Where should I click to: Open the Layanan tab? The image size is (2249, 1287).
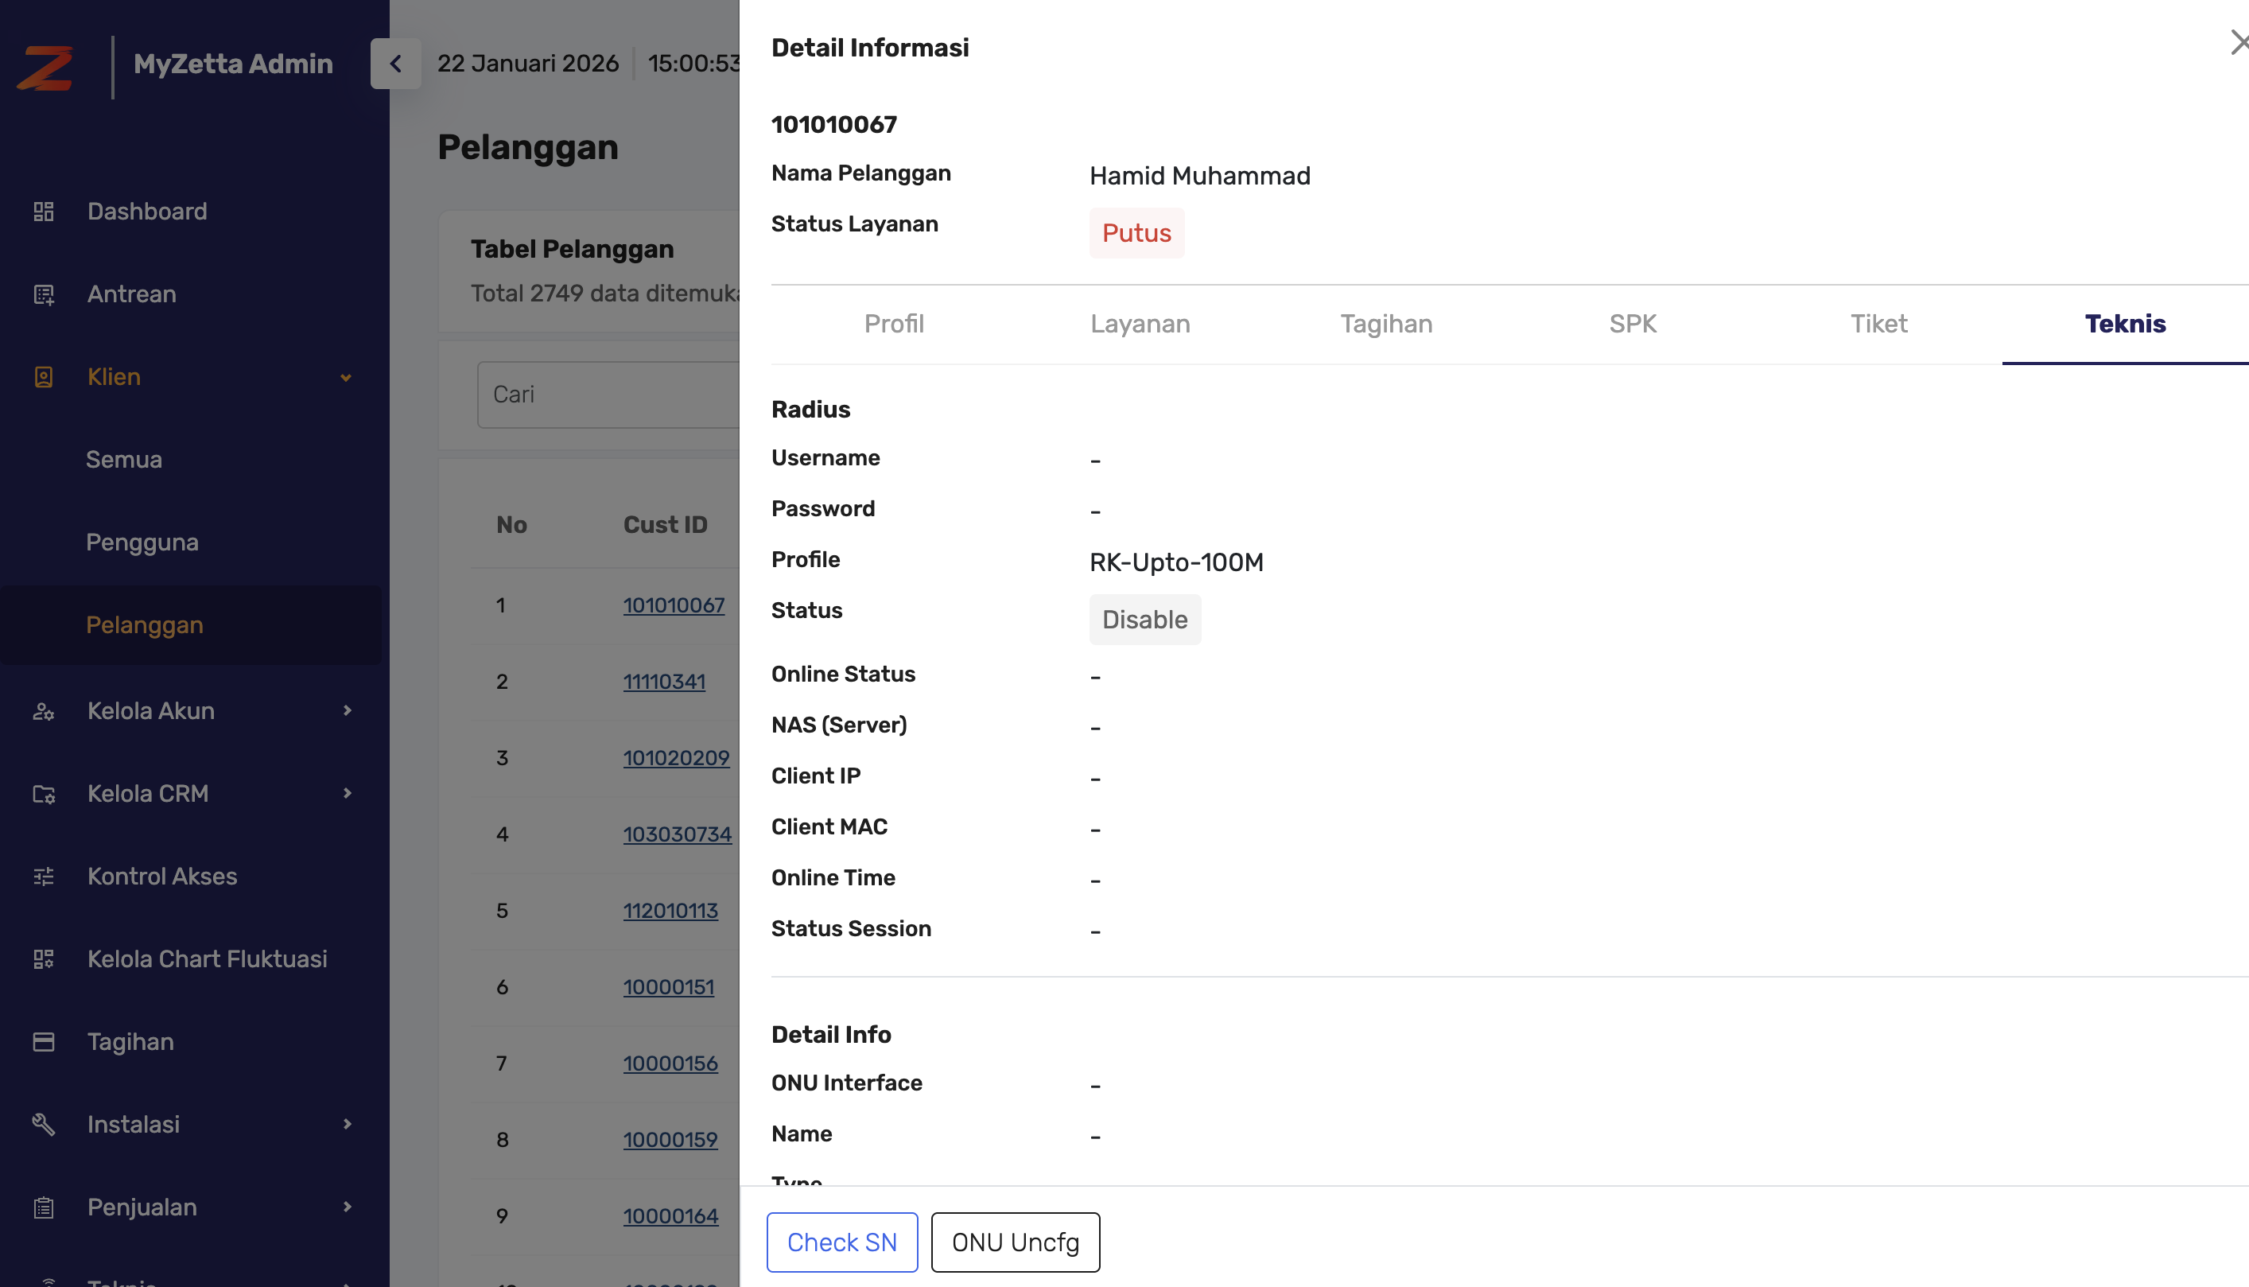point(1140,324)
